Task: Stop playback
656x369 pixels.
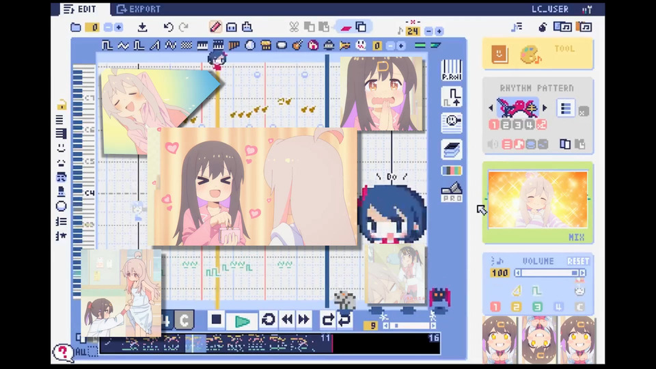Action: coord(217,320)
